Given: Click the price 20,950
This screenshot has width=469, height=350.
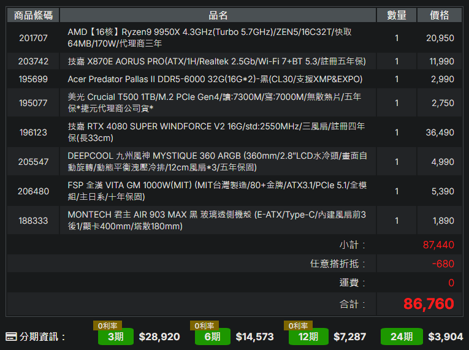Looking at the screenshot, I should coord(440,38).
